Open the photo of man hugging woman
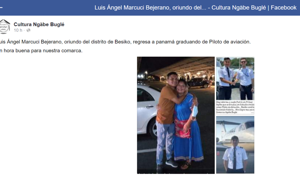Viewport: 300px width, 180px height. pyautogui.click(x=176, y=115)
